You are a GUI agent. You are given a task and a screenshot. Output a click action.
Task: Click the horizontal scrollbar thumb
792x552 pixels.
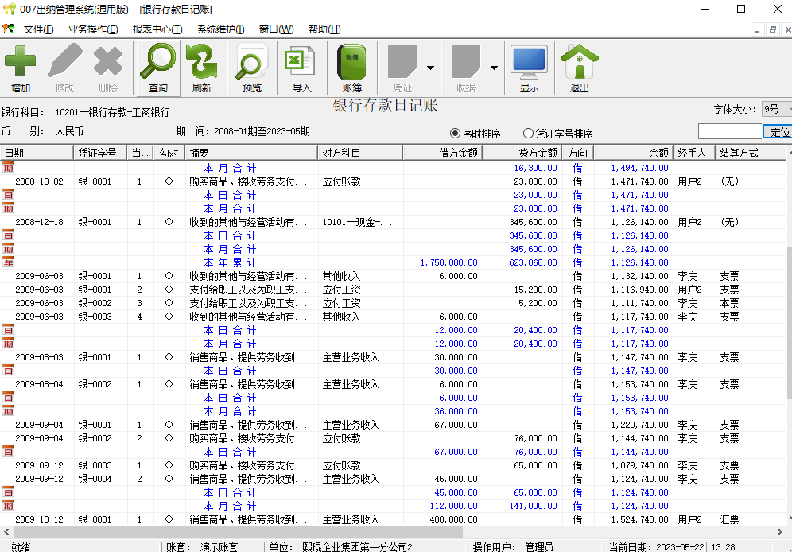[238, 531]
